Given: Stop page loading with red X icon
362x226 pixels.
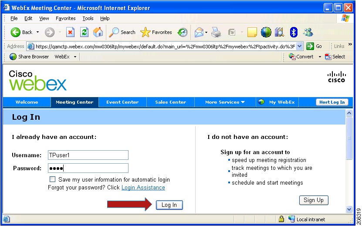Looking at the screenshot, I should [70, 32].
